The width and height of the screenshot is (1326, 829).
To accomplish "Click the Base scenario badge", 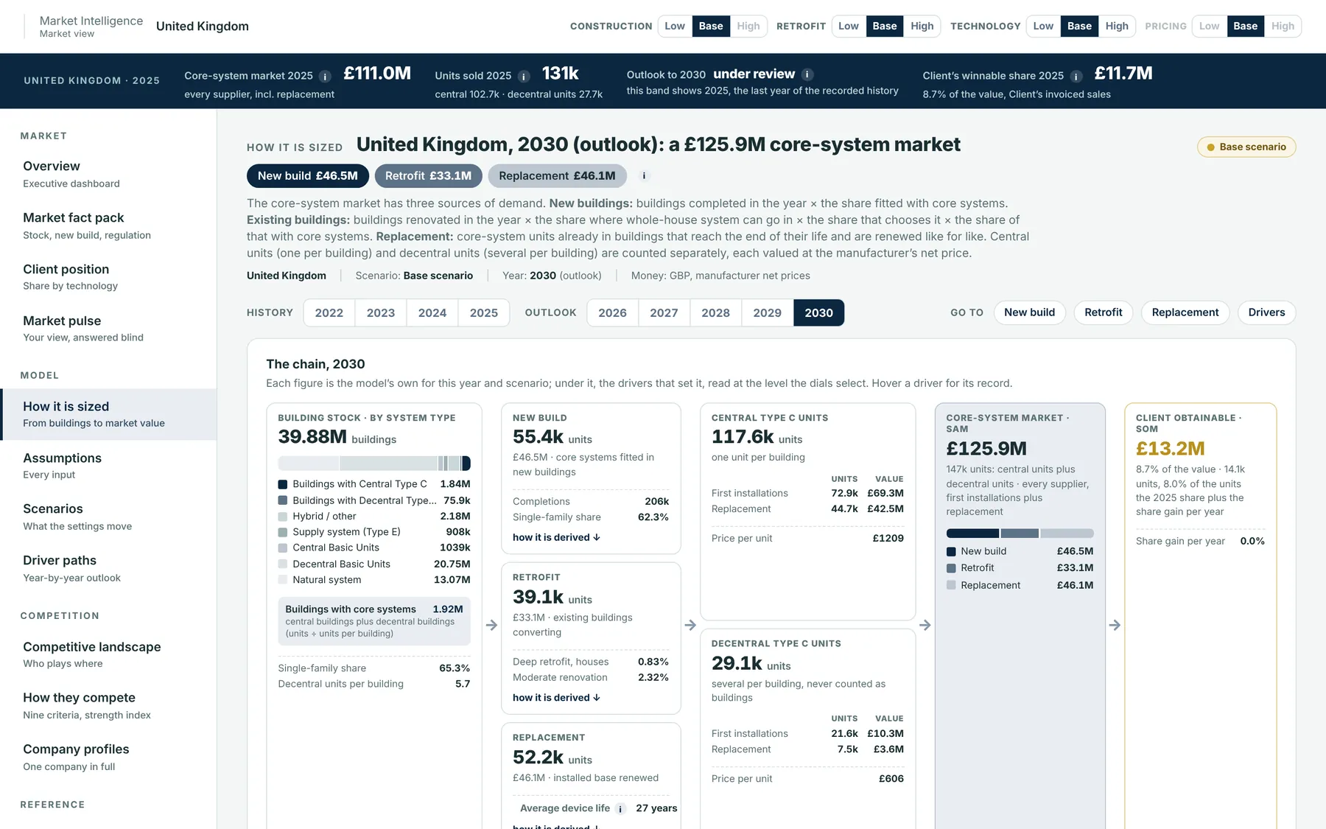I will 1246,147.
